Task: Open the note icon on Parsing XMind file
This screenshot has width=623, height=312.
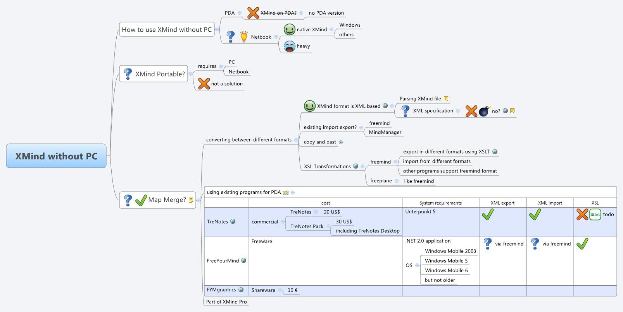Action: pos(446,99)
